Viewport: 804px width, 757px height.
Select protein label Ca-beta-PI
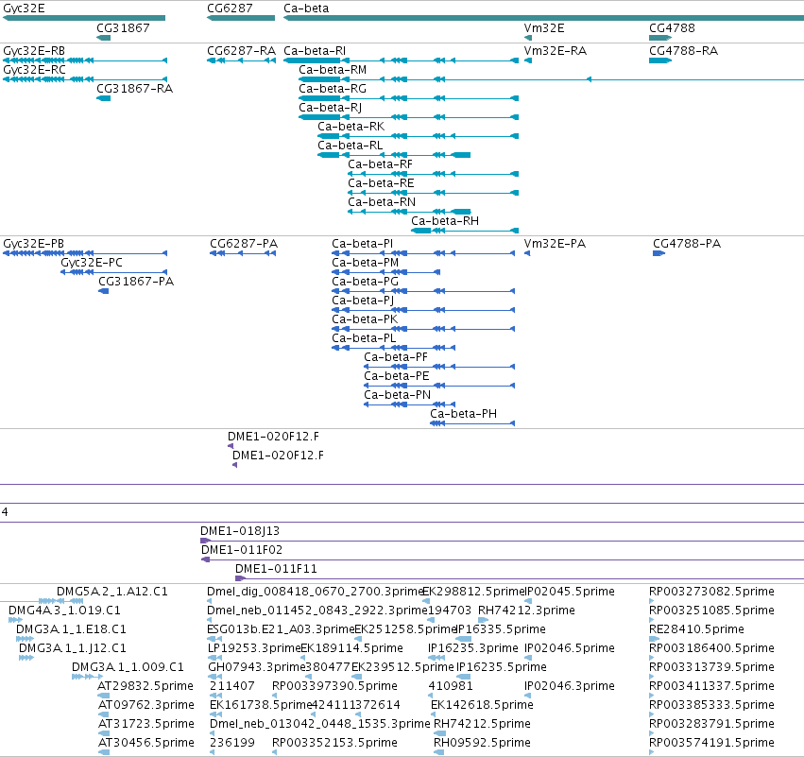pos(363,244)
